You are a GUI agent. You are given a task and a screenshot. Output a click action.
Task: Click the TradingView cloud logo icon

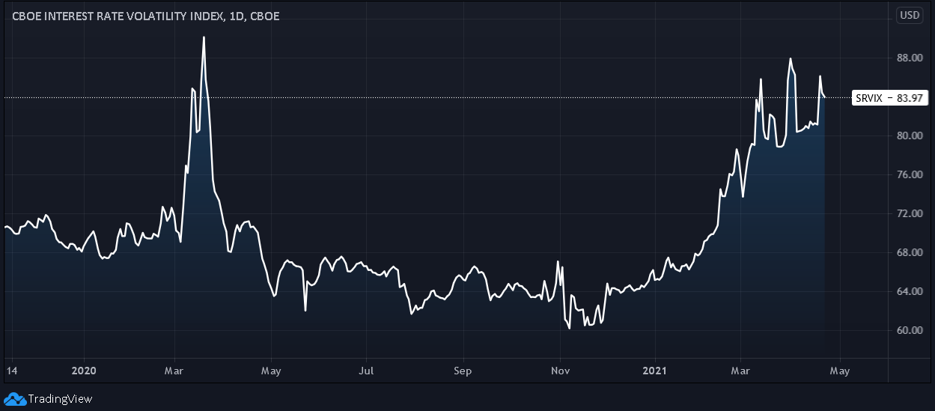(15, 398)
